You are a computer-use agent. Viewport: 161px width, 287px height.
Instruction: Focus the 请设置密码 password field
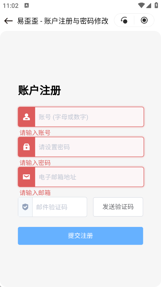click(x=89, y=147)
